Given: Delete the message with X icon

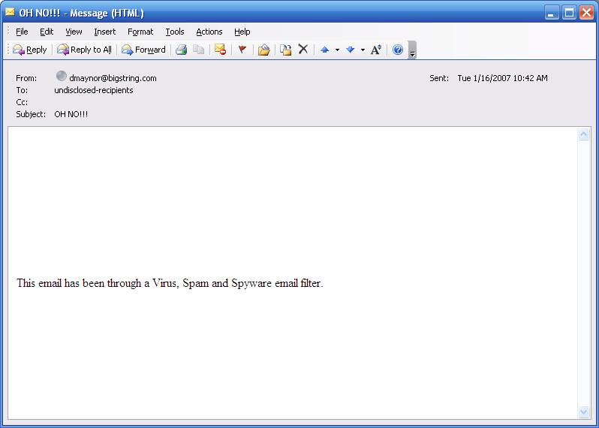Looking at the screenshot, I should 303,50.
